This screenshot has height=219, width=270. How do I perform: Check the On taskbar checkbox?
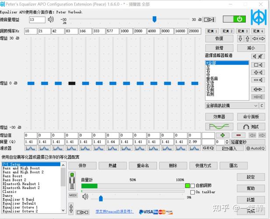pos(193,192)
